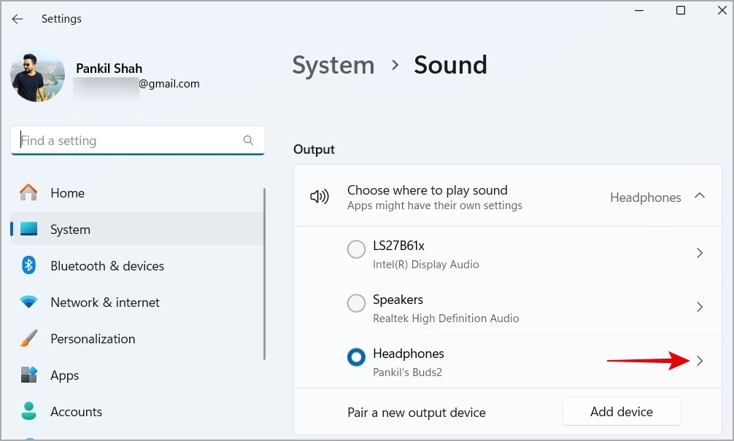734x441 pixels.
Task: Open Speakers device properties chevron
Action: tap(700, 307)
